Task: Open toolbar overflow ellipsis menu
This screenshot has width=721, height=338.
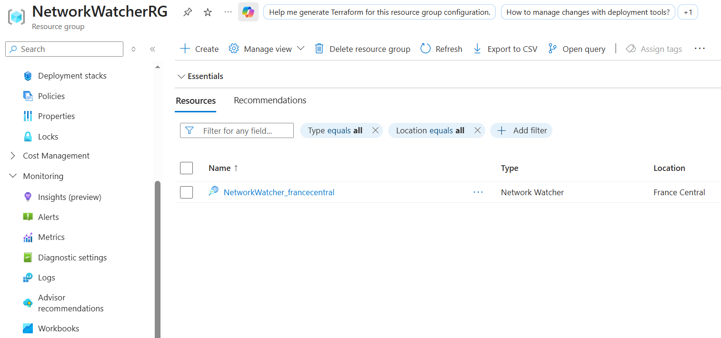Action: [x=699, y=49]
